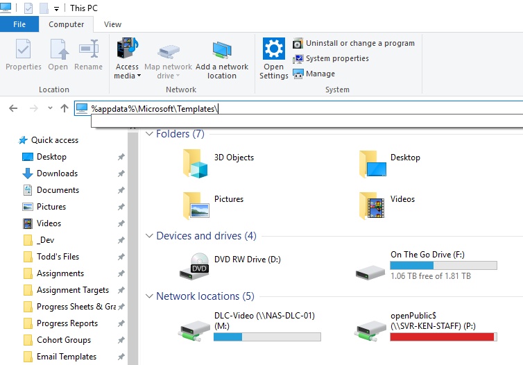The width and height of the screenshot is (523, 365).
Task: Select the On The Go Drive (F:) icon
Action: [x=370, y=273]
